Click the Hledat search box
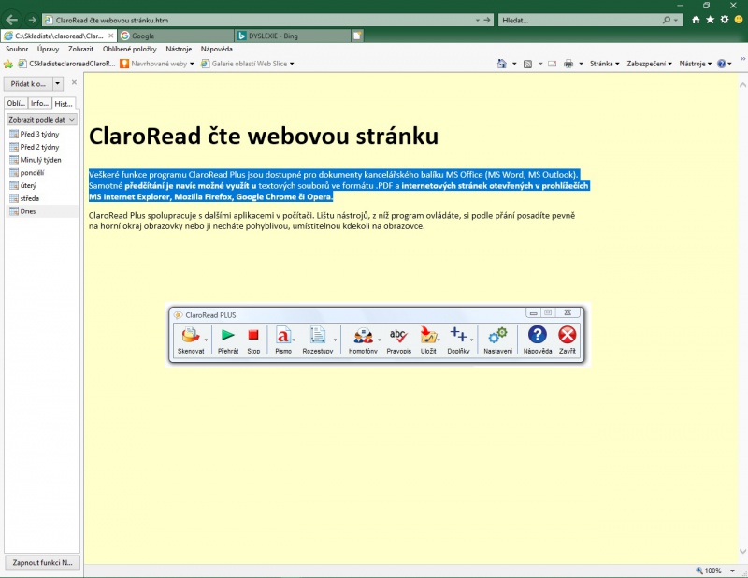This screenshot has height=578, width=748. click(580, 20)
